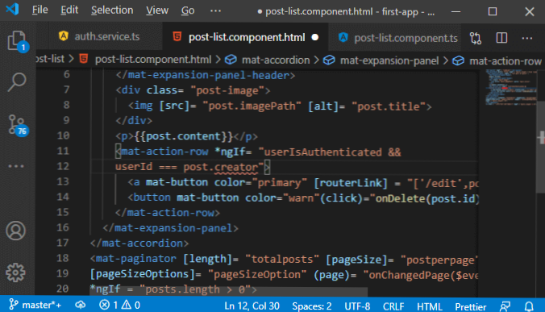
Task: Click mat-expansion-panel breadcrumb
Action: click(x=389, y=60)
